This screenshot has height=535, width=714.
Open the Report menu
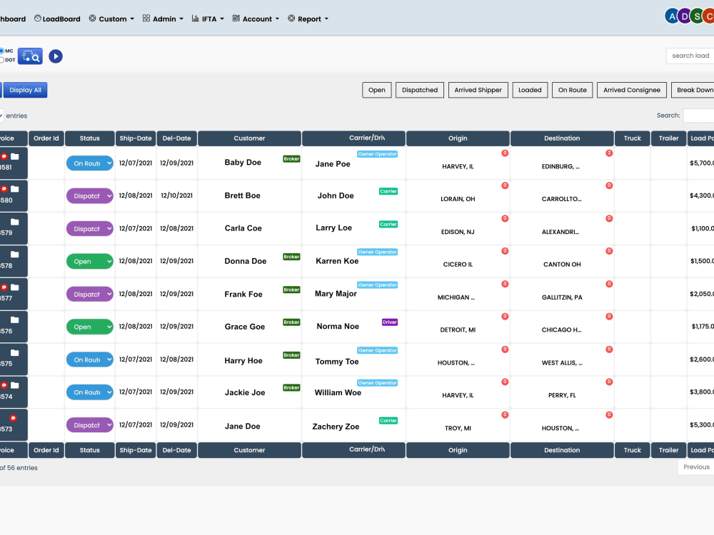tap(308, 19)
